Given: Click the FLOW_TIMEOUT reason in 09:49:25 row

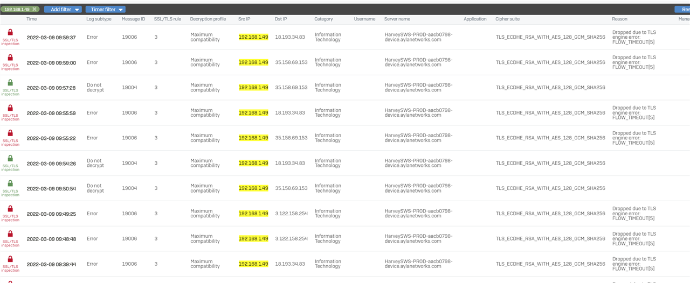Looking at the screenshot, I should 634,214.
